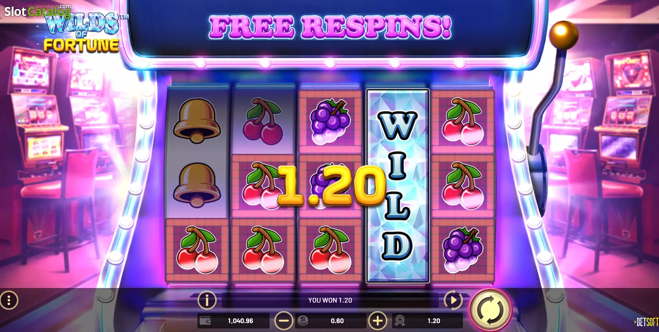Increase coin value with the plus button
This screenshot has width=659, height=332.
pos(378,321)
